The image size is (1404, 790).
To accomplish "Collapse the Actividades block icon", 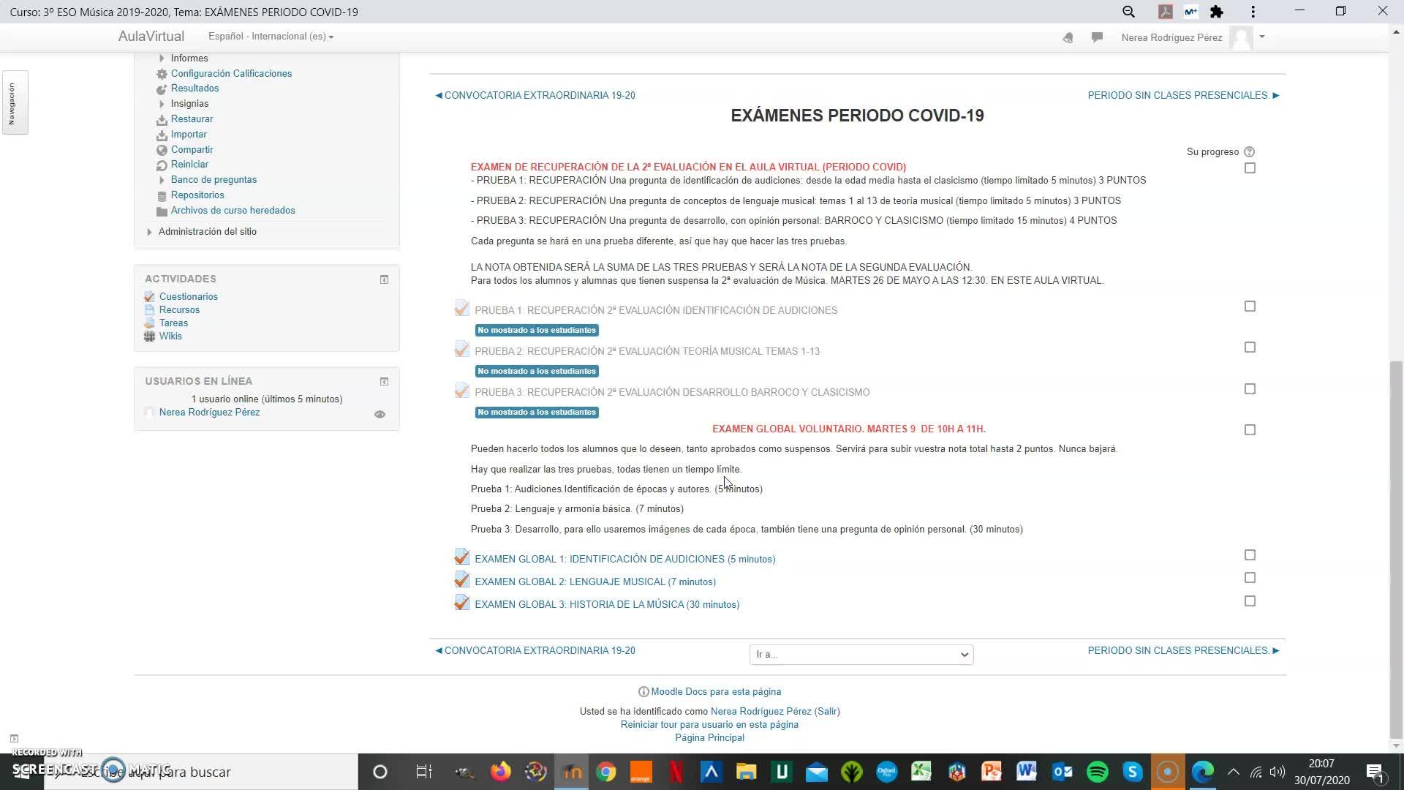I will pyautogui.click(x=384, y=279).
